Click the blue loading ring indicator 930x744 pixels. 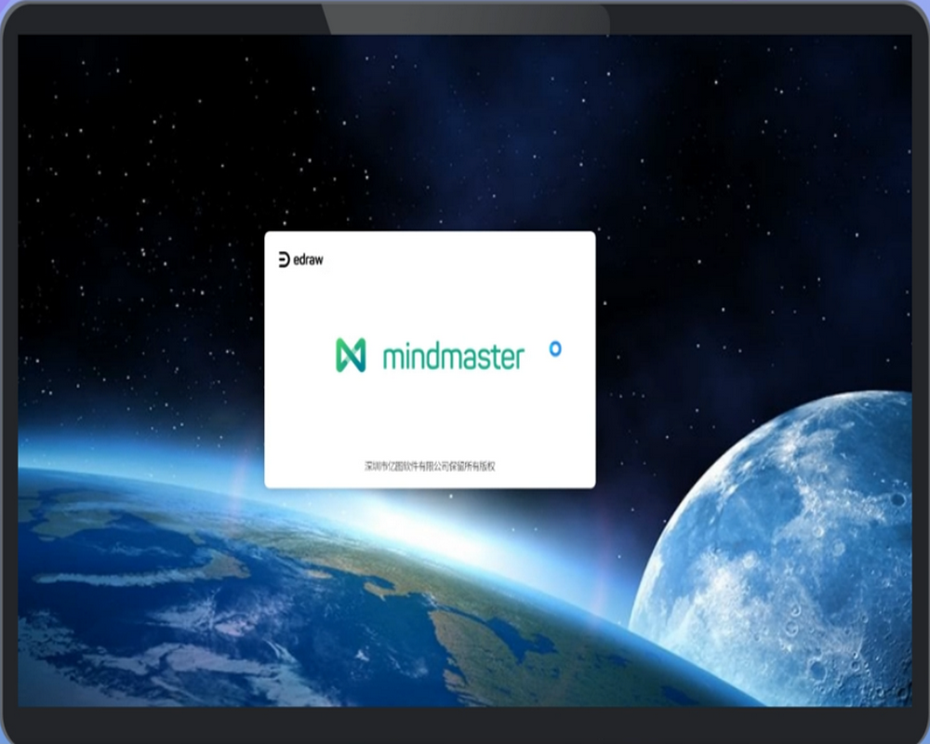click(555, 349)
